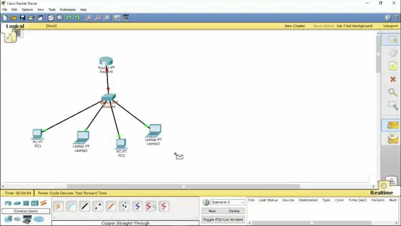Screen dimensions: 401x226
Task: Click the Zoom In magnifier icon
Action: 88,18
